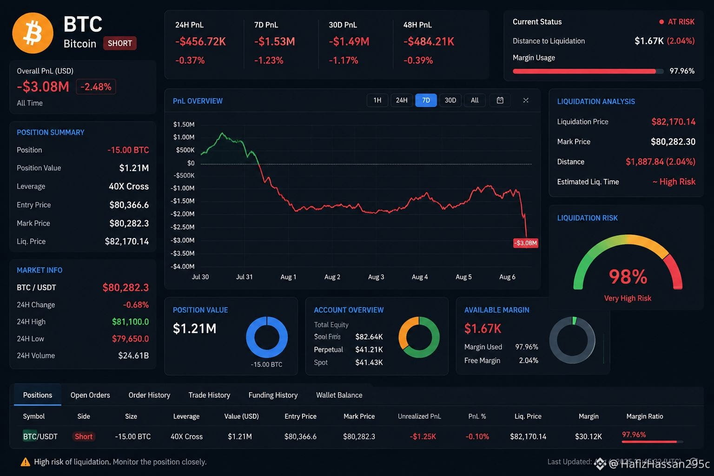Click the Aug 3 label on chart axis

(x=376, y=277)
